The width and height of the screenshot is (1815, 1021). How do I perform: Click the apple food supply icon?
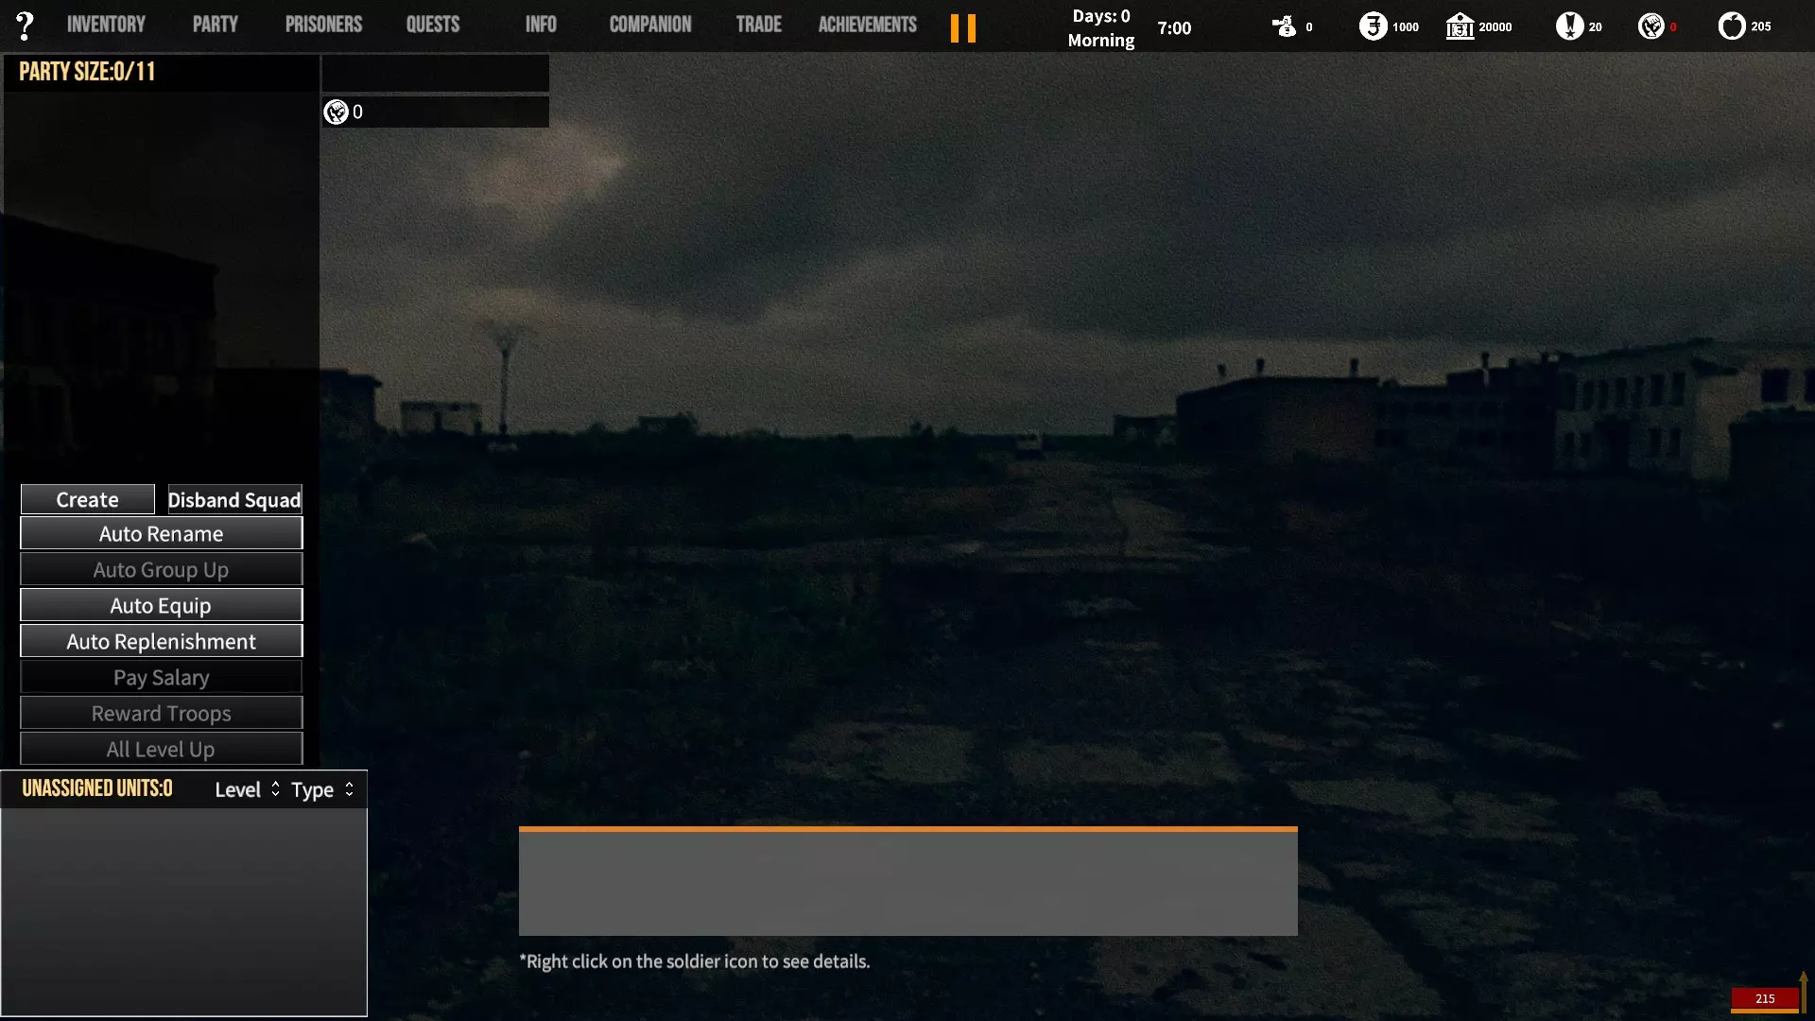[1731, 26]
